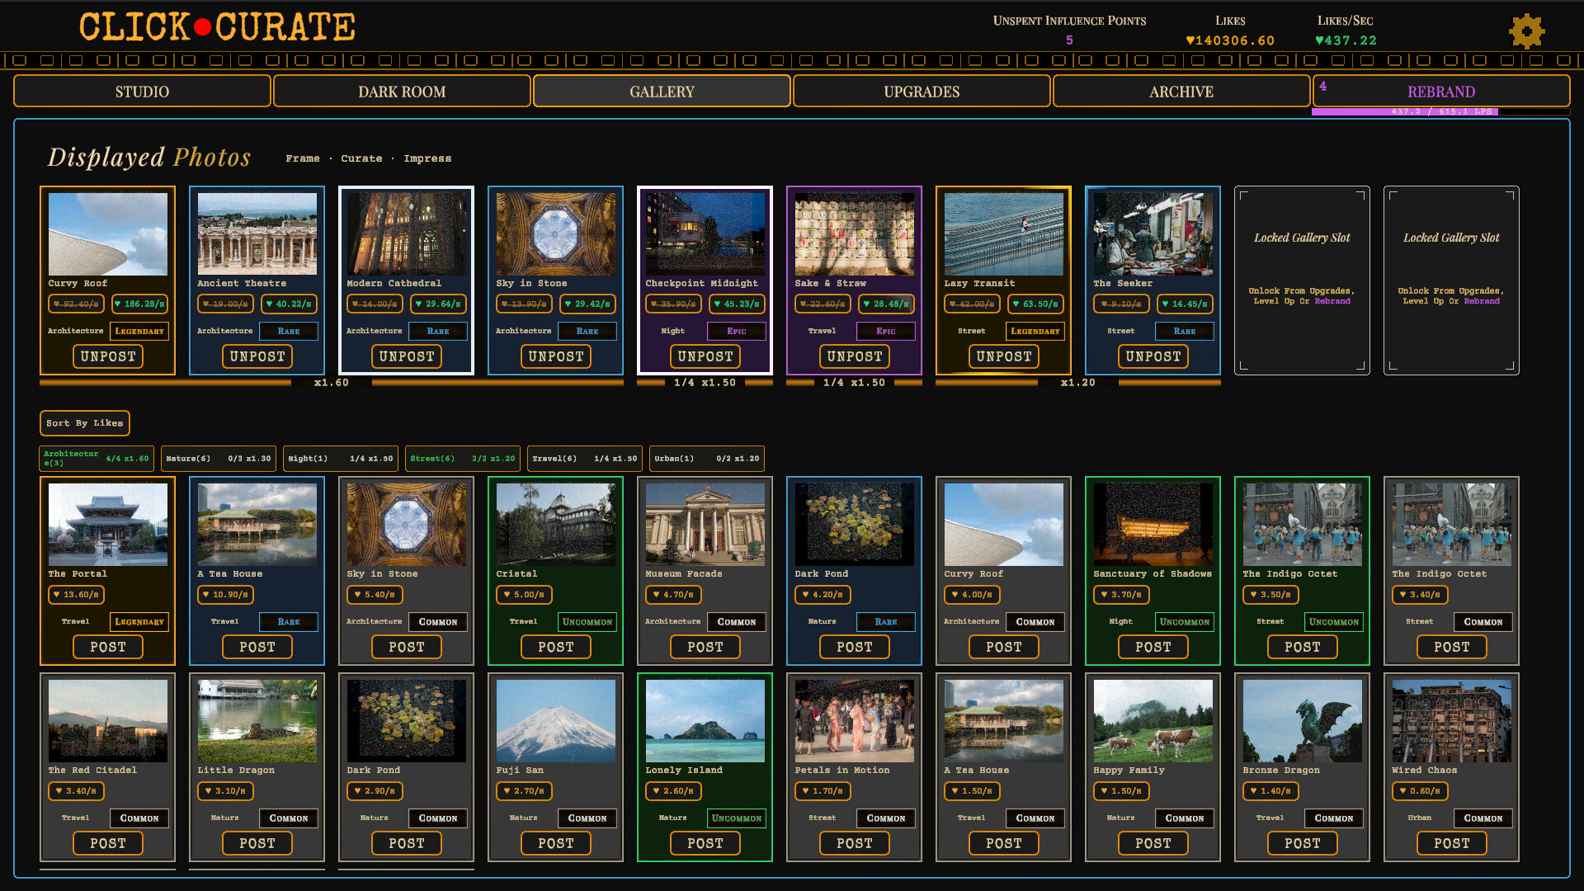Click the Rebrand purple progress bar

click(x=1404, y=111)
